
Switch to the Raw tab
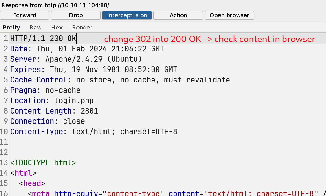36,27
